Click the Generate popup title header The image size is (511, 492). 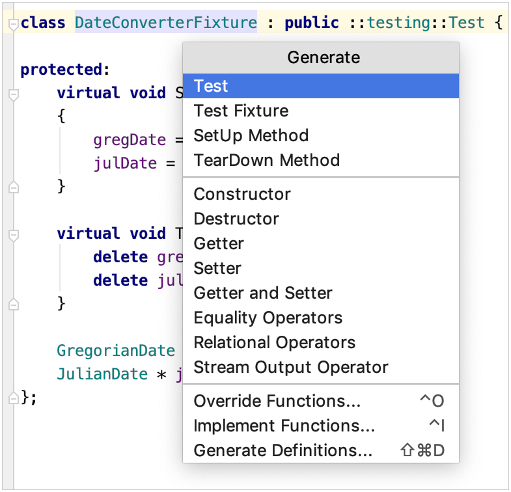click(x=321, y=58)
